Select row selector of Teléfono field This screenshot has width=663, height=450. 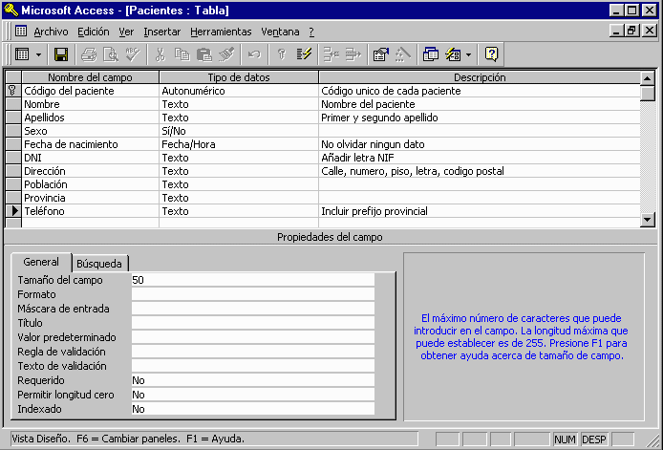click(x=13, y=211)
